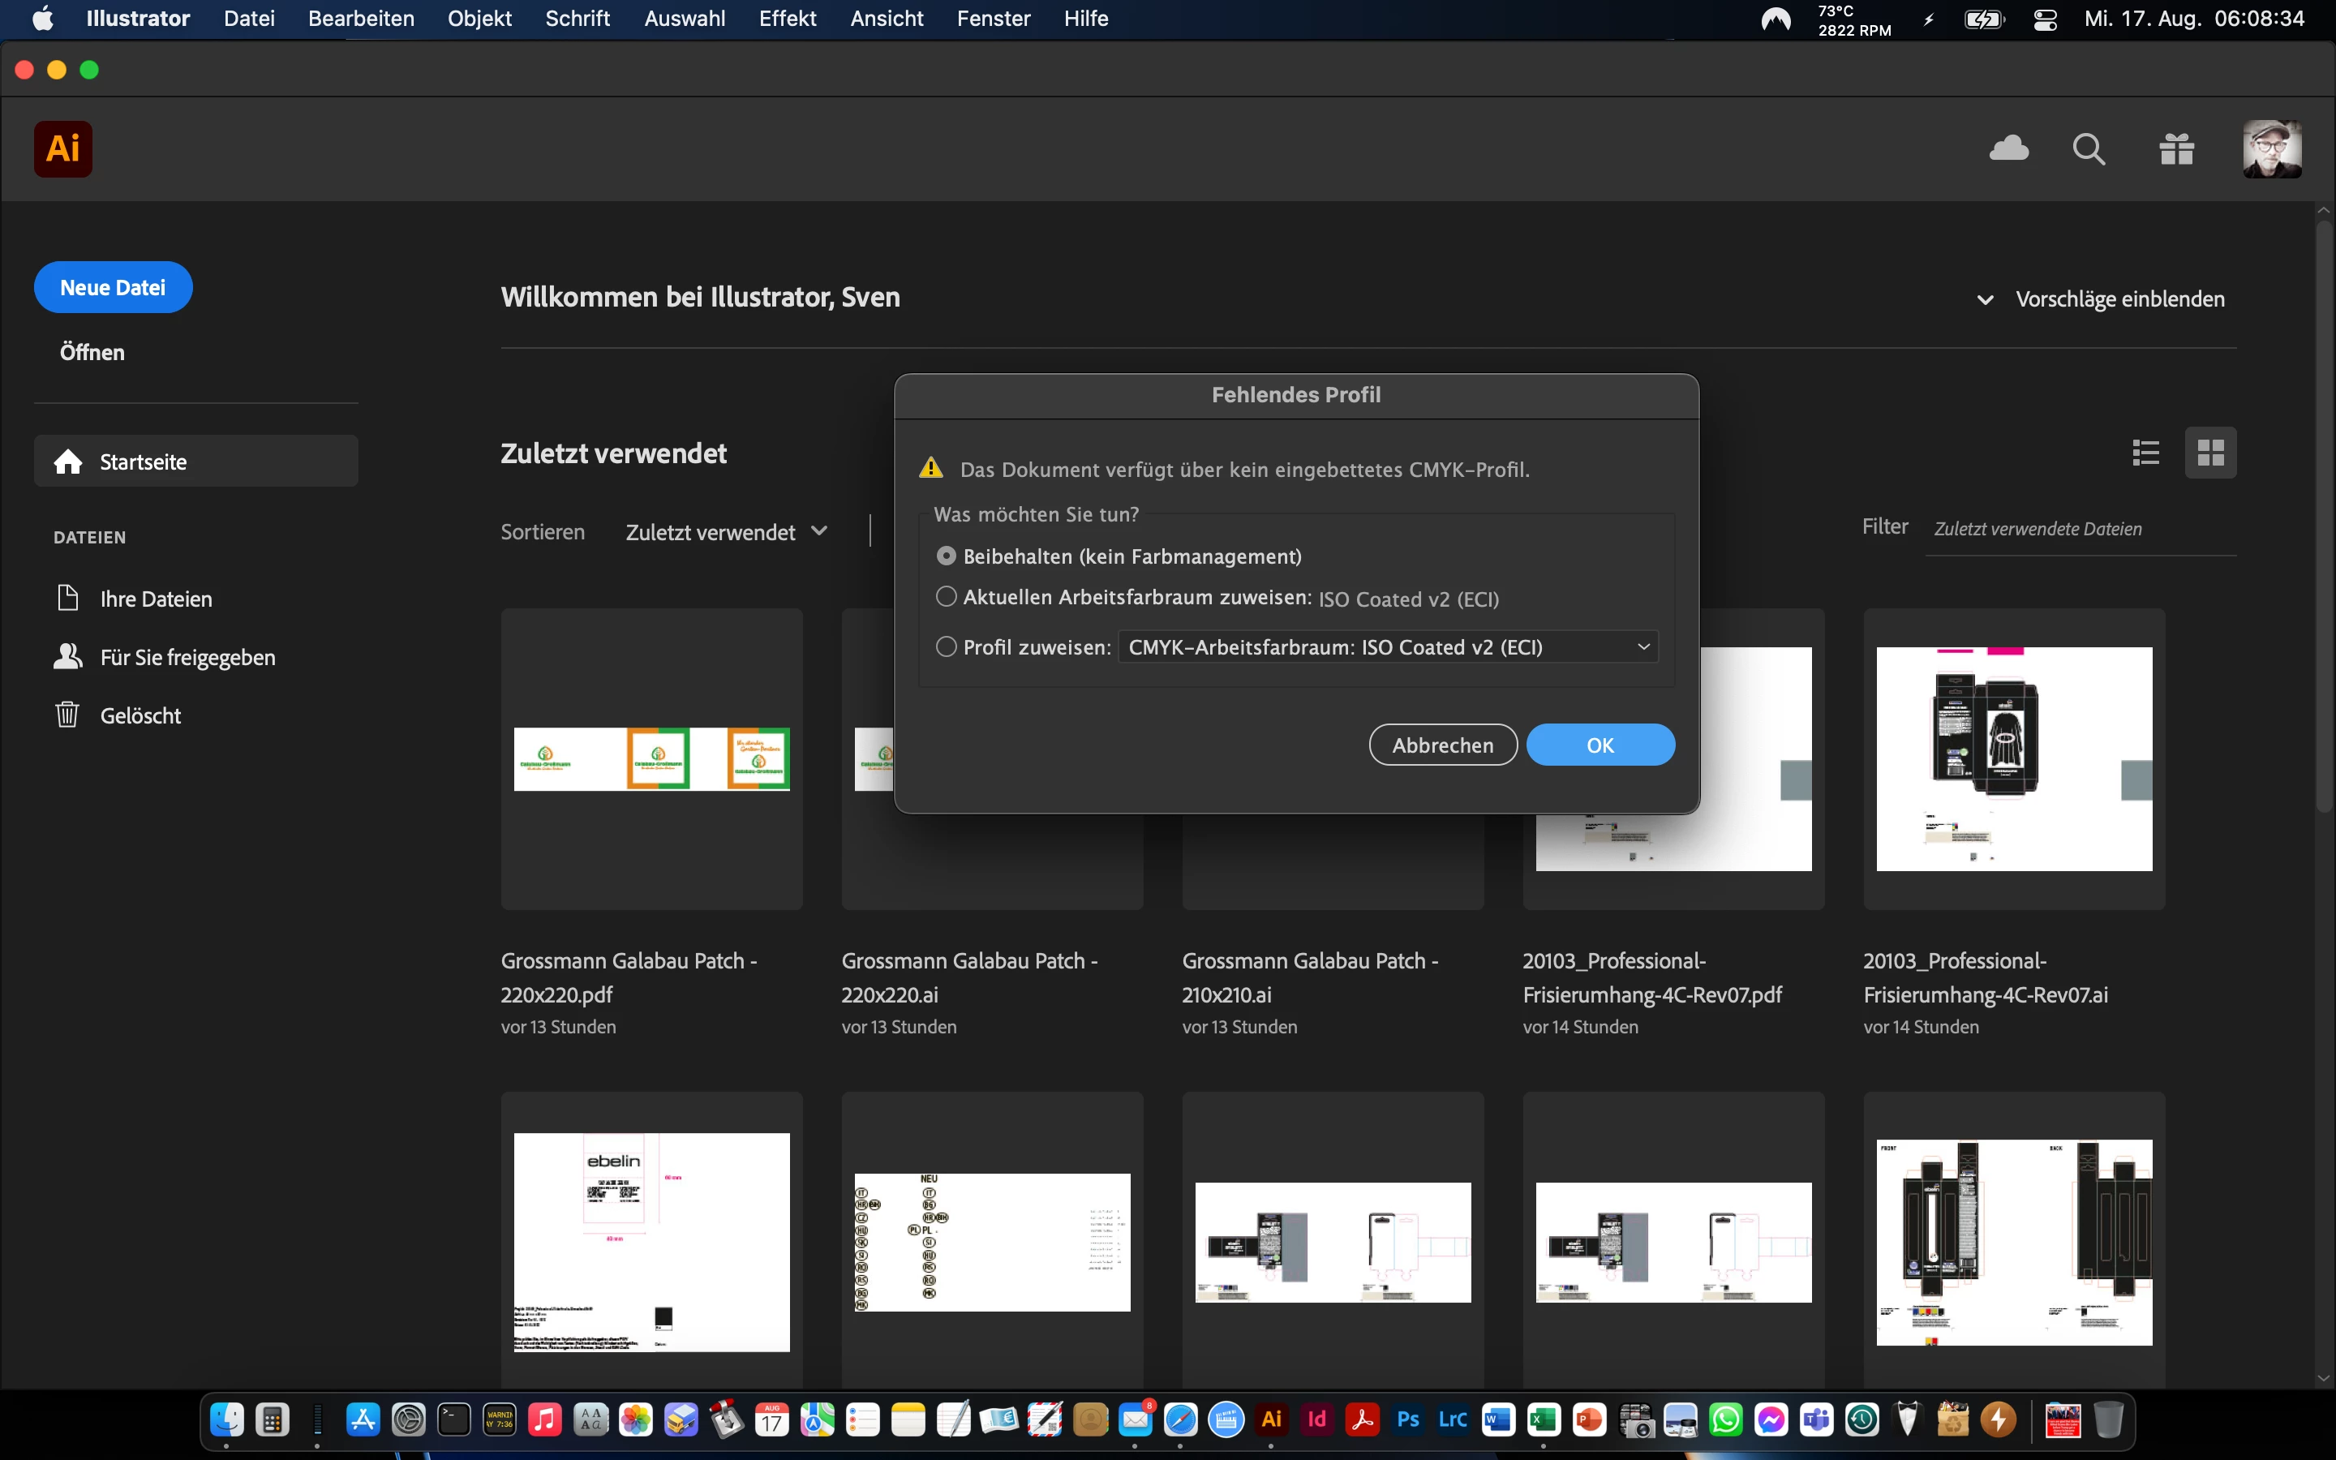2336x1460 pixels.
Task: Expand the Zuletzt verwendet sort dropdown
Action: (x=726, y=532)
